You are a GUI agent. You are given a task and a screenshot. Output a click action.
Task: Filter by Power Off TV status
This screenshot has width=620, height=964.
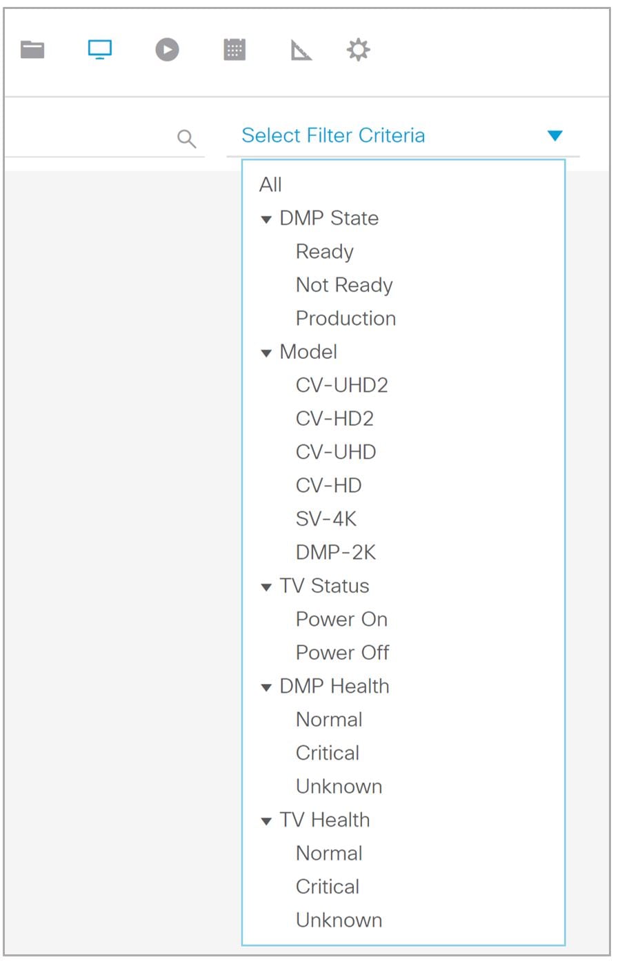tap(342, 652)
